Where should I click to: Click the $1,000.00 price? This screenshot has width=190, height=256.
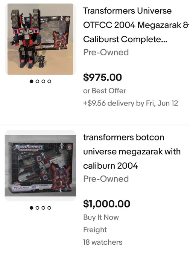point(106,204)
